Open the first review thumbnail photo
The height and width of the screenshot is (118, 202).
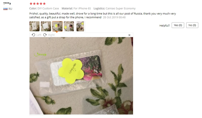click(x=35, y=26)
